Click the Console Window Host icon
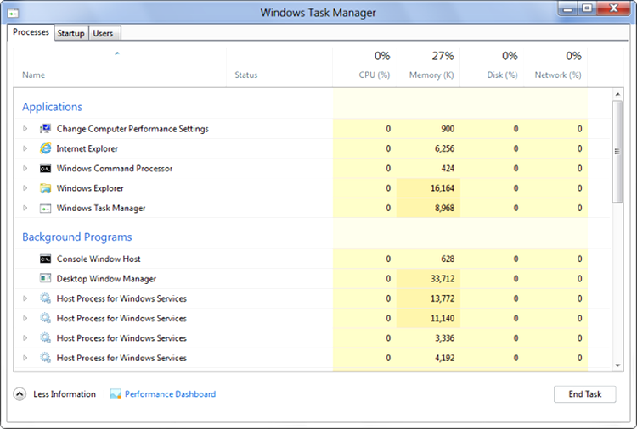 pos(45,259)
